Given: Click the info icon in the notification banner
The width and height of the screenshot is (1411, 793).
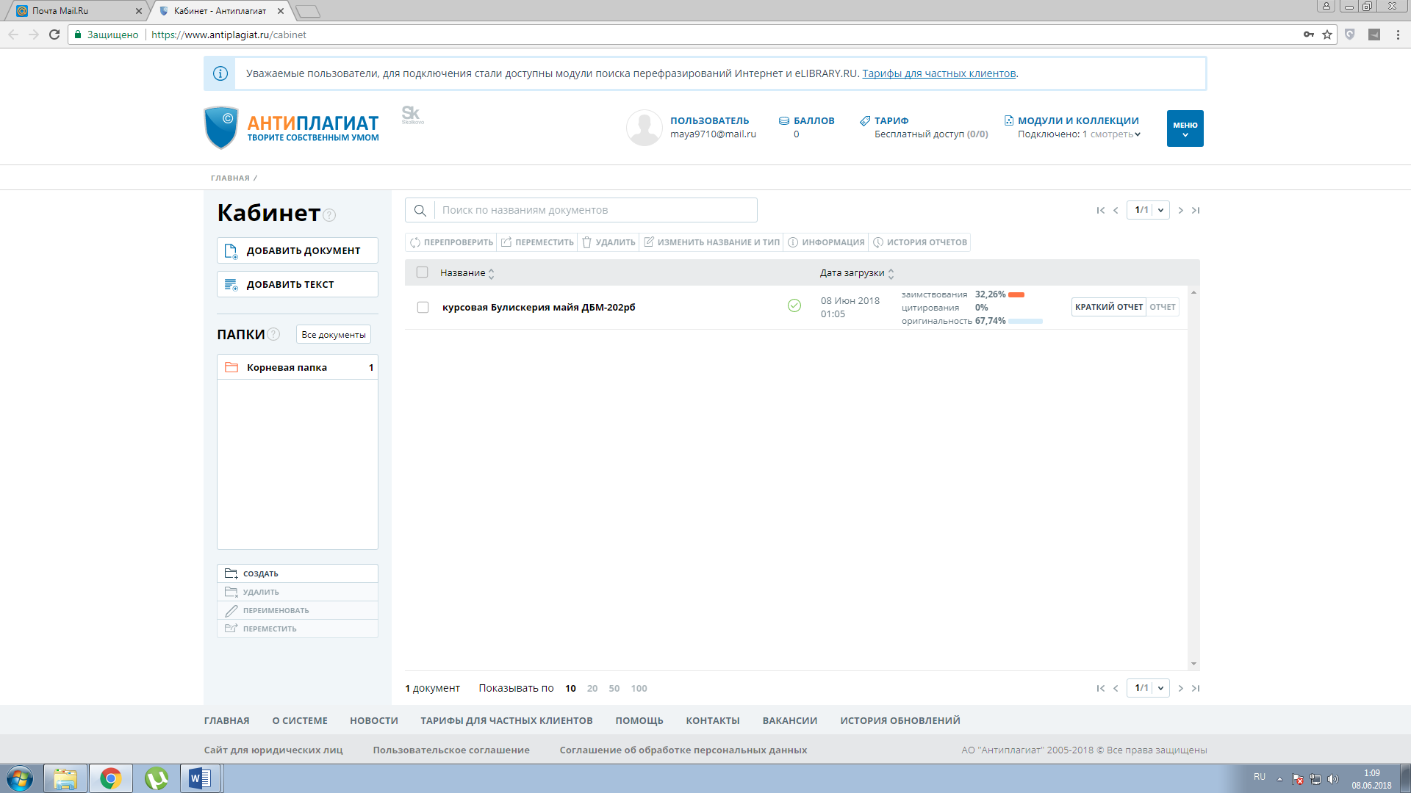Looking at the screenshot, I should coord(220,73).
